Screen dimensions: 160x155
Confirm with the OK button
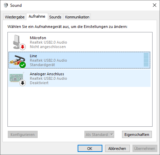coord(90,149)
